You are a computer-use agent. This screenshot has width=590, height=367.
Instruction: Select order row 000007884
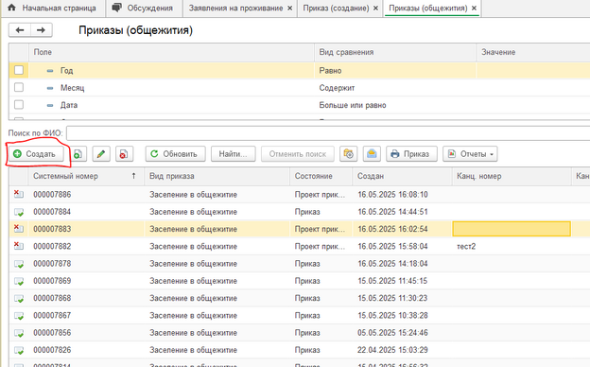pyautogui.click(x=300, y=212)
